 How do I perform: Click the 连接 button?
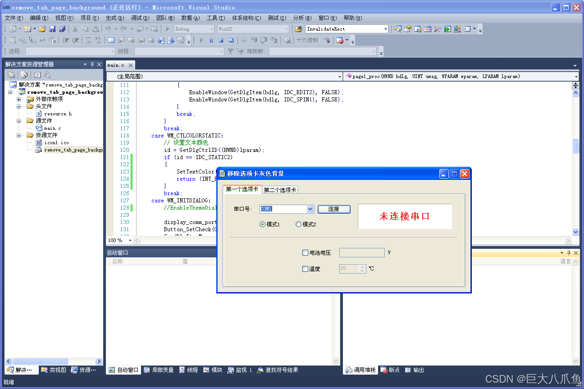click(x=333, y=209)
